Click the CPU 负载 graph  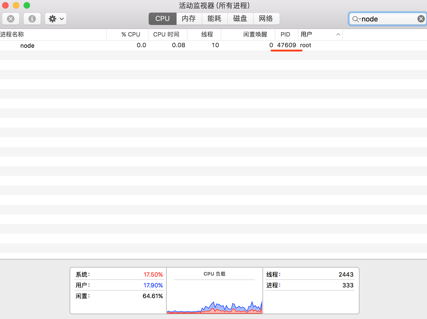(x=215, y=297)
